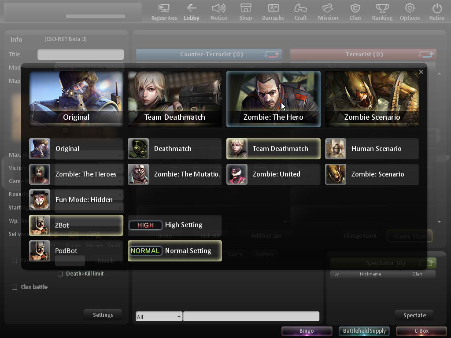Click the chat message input field
The width and height of the screenshot is (451, 338).
coord(251,316)
